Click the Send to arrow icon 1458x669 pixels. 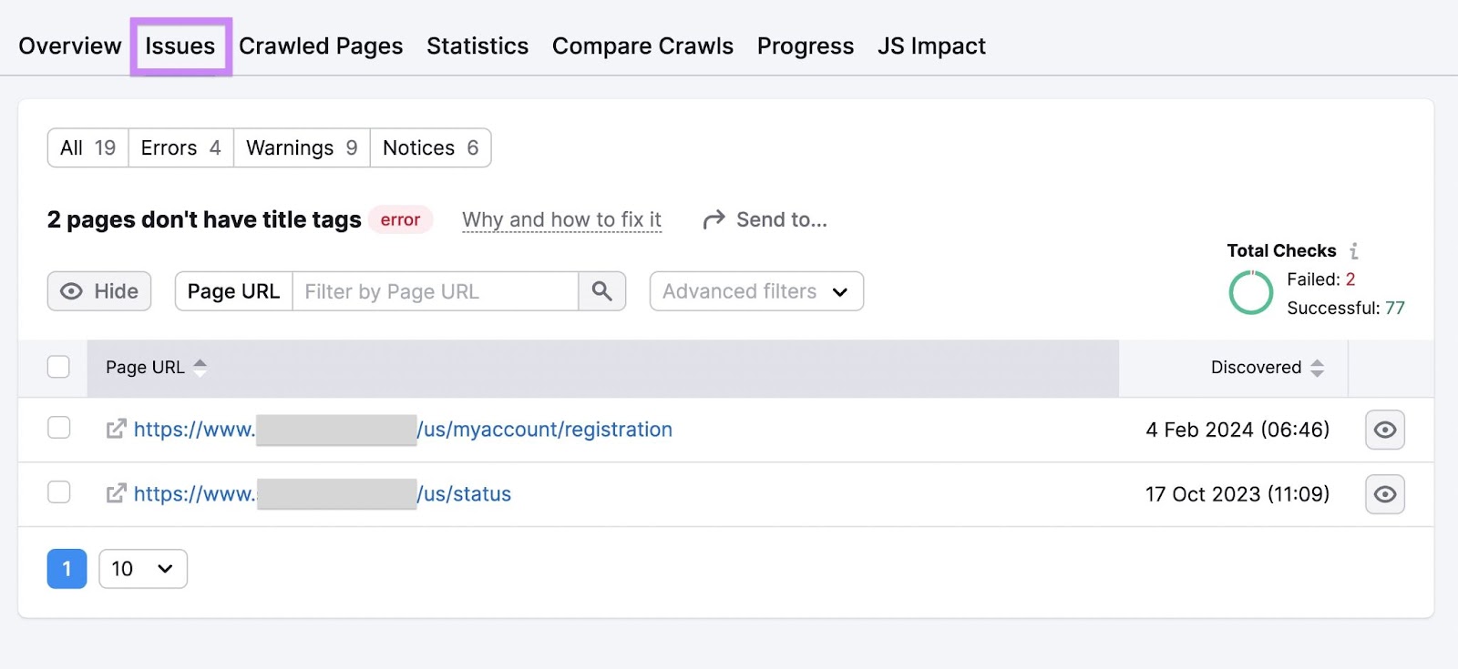tap(714, 219)
